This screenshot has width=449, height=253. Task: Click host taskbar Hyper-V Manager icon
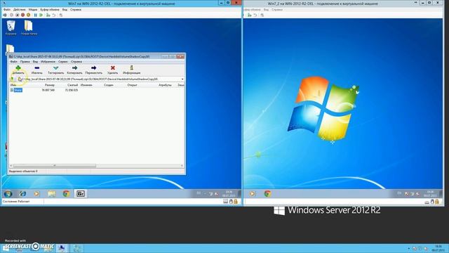[61, 248]
